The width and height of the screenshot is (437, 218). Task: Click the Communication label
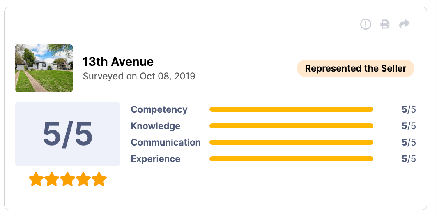coord(166,142)
